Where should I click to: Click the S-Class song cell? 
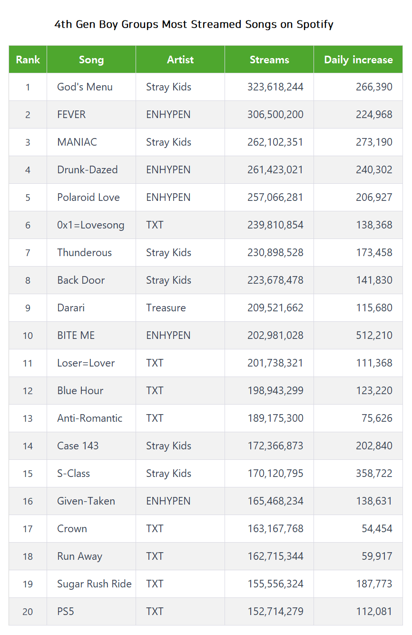click(74, 474)
